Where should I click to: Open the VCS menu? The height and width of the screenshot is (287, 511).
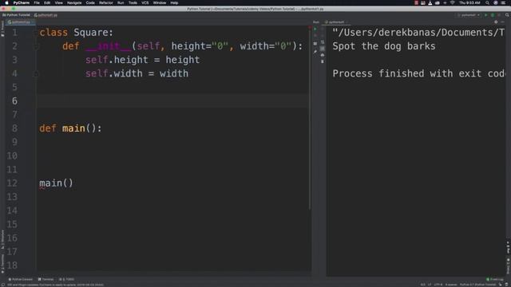(x=145, y=2)
